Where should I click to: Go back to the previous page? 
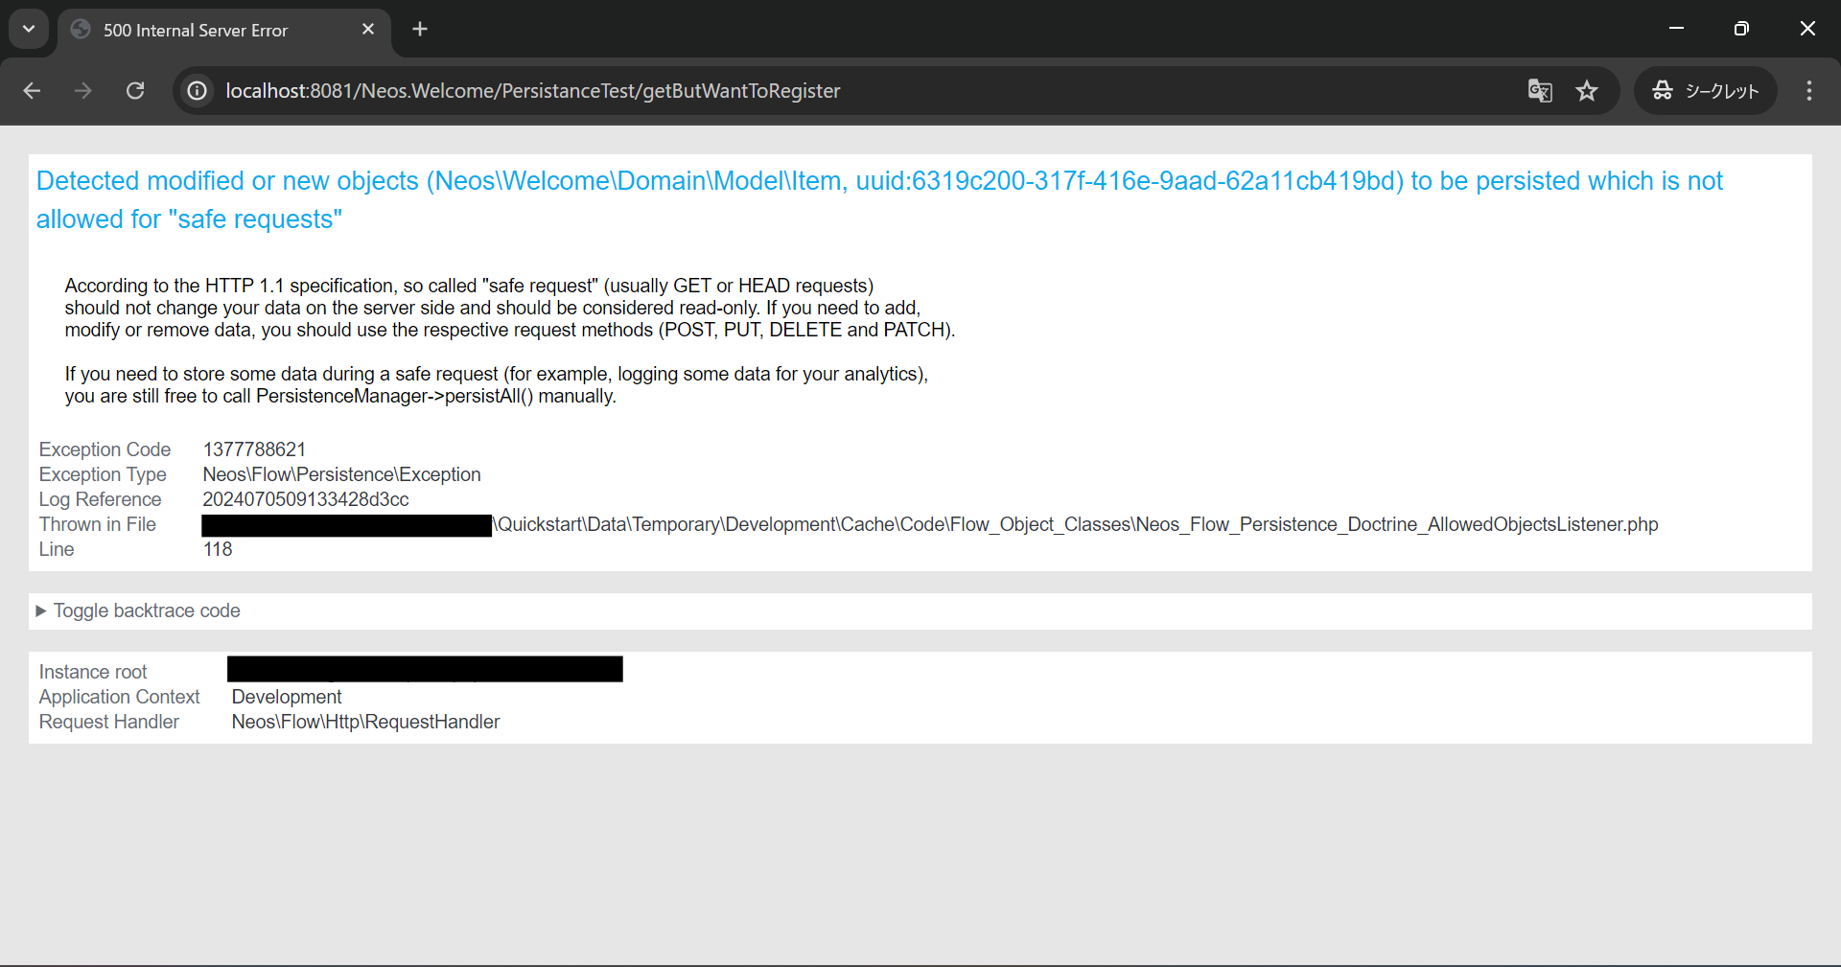[x=32, y=91]
